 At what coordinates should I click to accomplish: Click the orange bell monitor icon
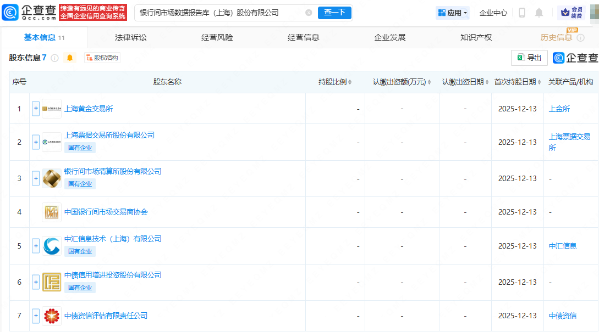pos(70,58)
